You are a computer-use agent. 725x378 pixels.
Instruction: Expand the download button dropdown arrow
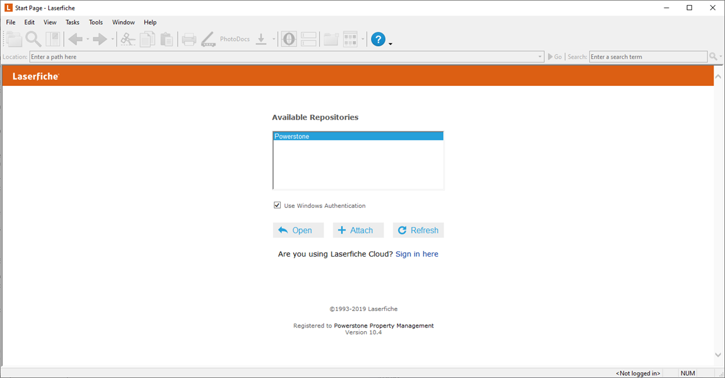(x=274, y=39)
